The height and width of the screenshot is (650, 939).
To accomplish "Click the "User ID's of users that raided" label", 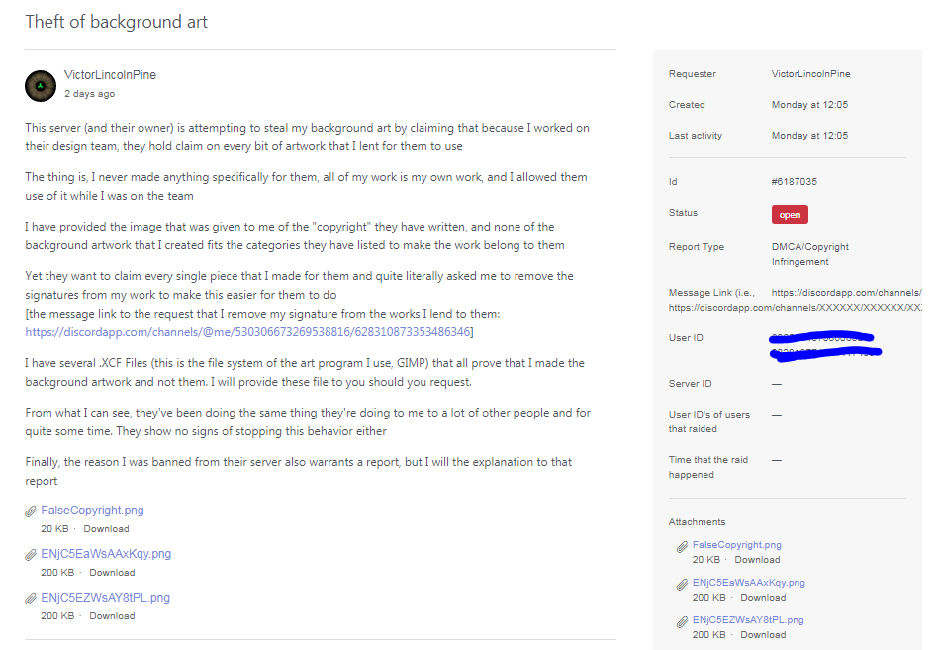I will 709,422.
